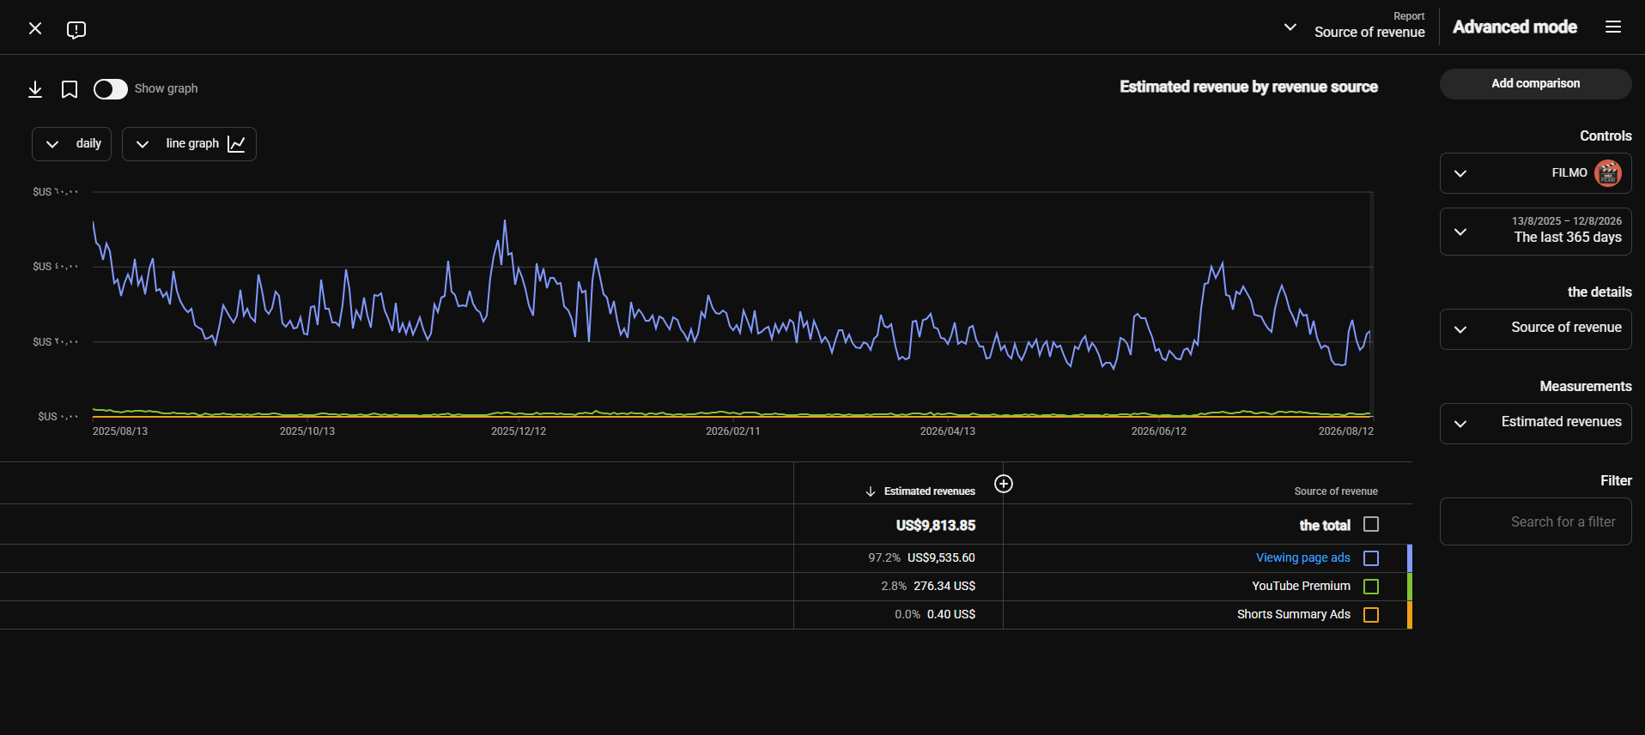Open the Estimated revenues measurements dropdown
1645x735 pixels.
coord(1536,424)
